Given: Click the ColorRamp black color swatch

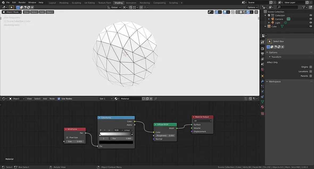Looking at the screenshot, I should tap(116, 142).
